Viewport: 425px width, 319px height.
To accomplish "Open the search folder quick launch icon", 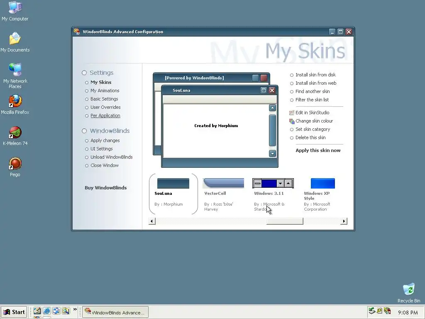I will click(x=66, y=311).
